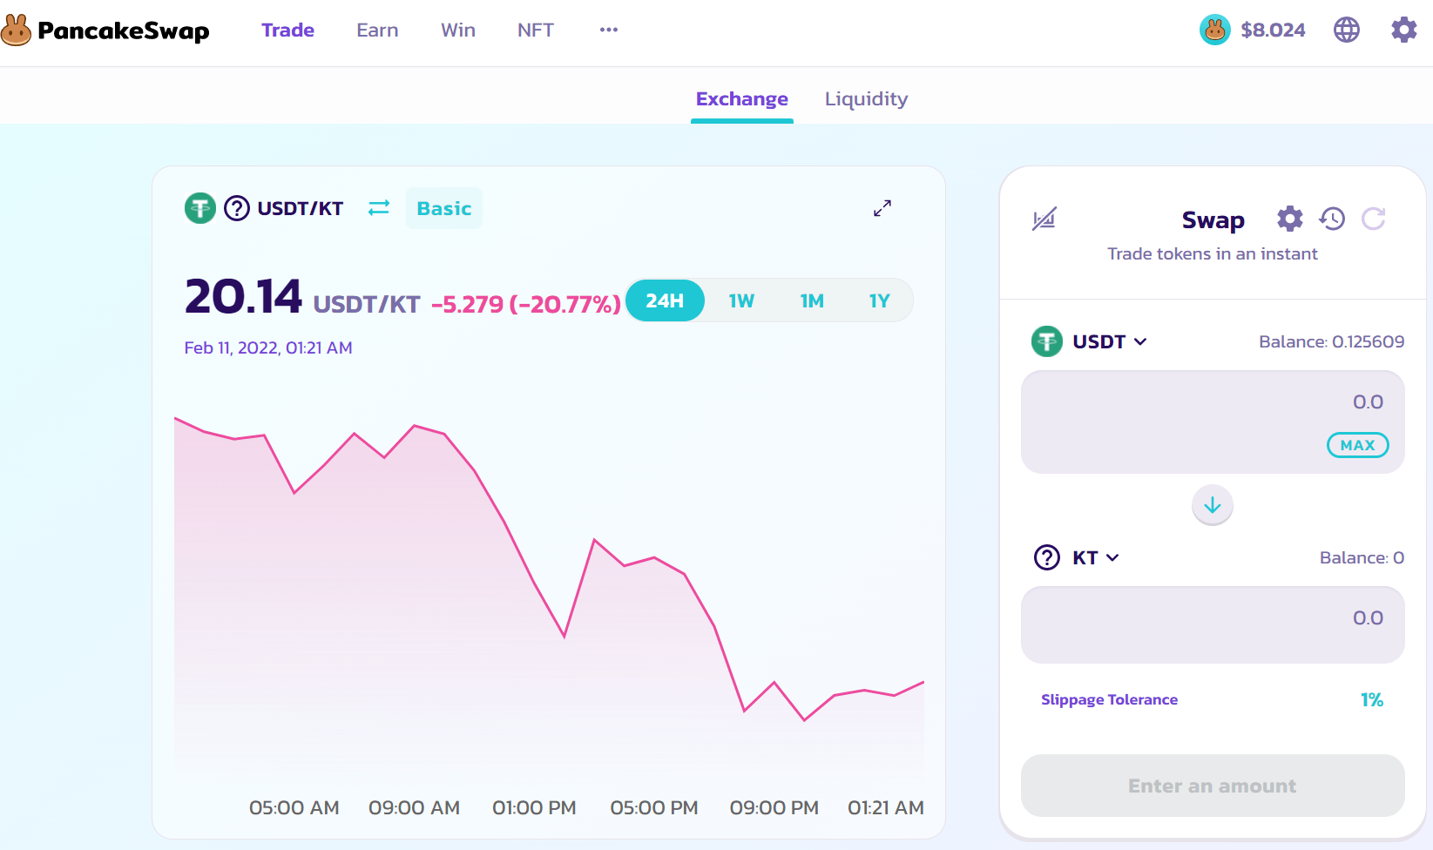Open global settings gear in header

pyautogui.click(x=1403, y=30)
